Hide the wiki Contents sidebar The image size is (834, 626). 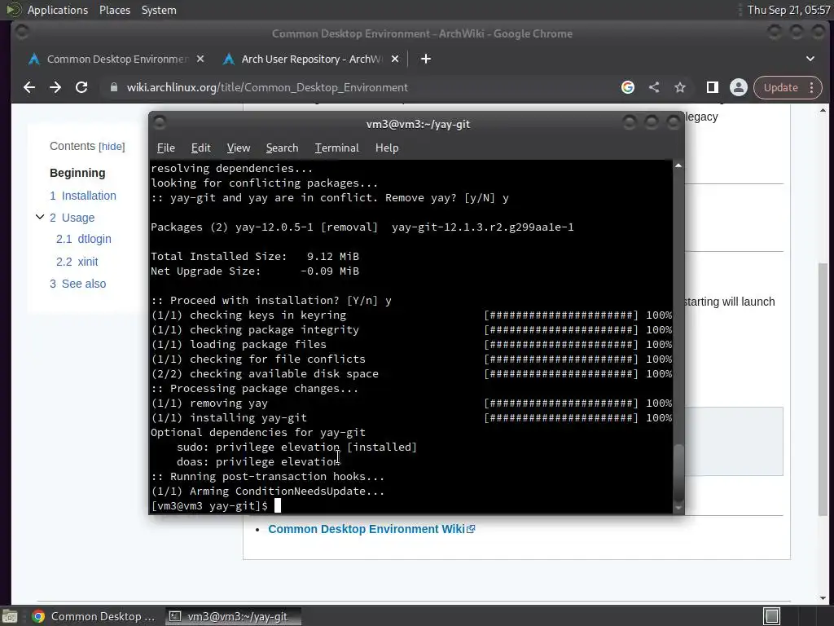(112, 147)
